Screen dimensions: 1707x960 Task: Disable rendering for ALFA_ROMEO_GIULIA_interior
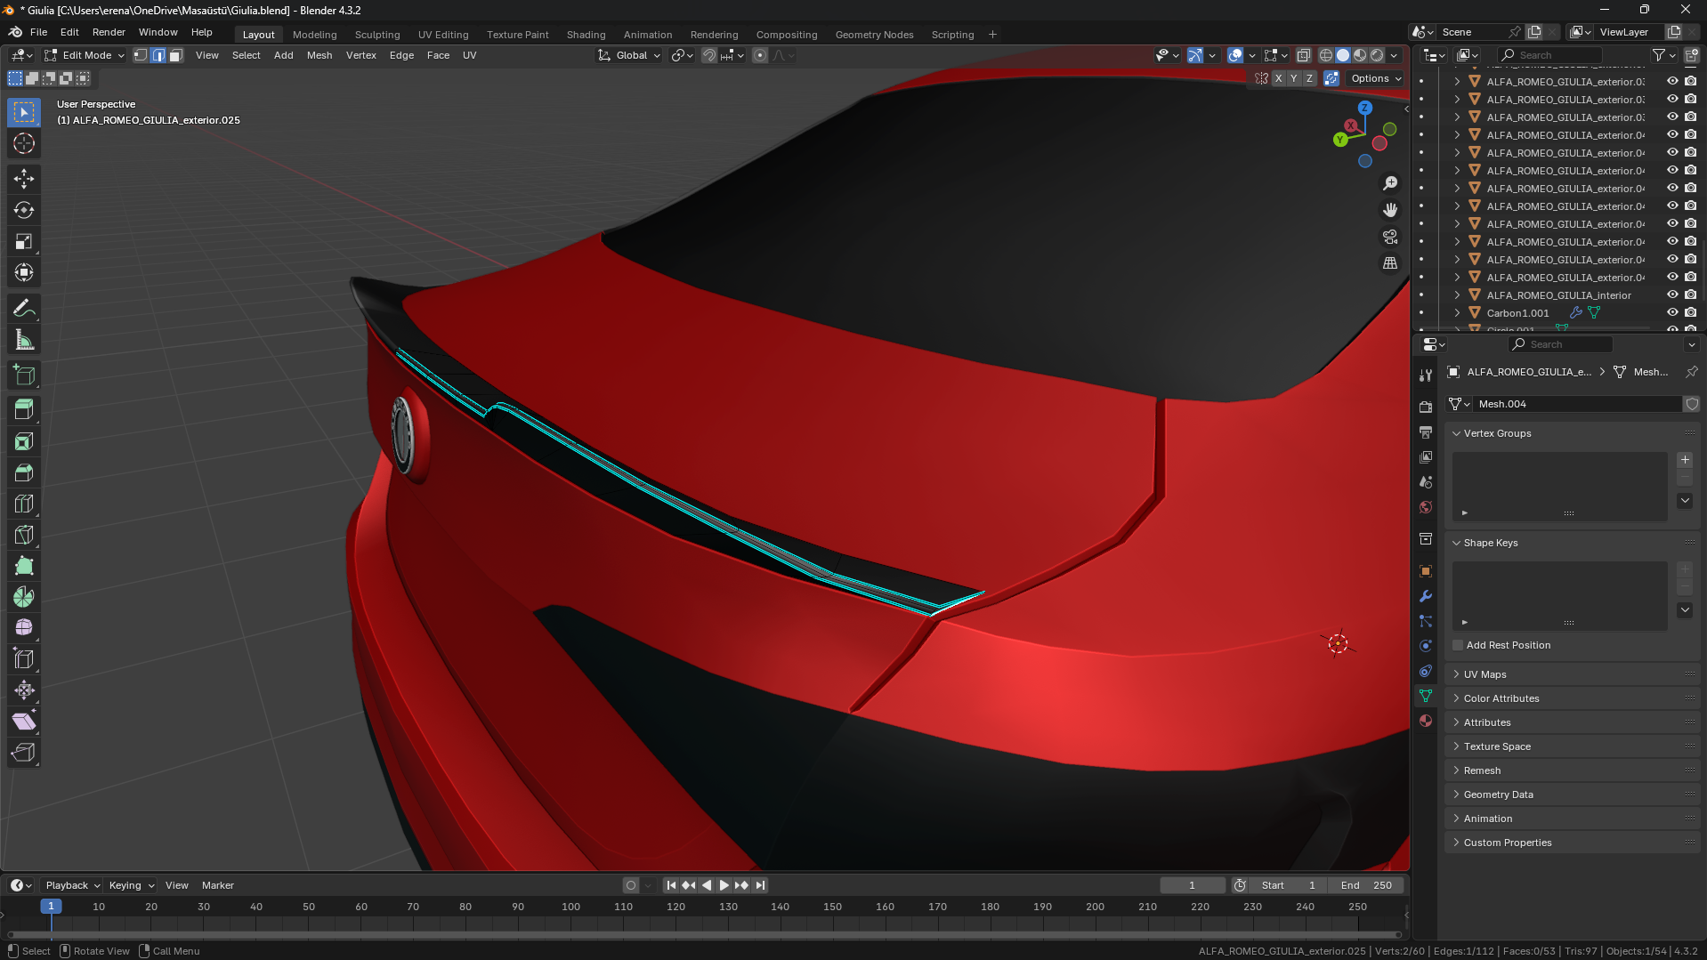[x=1690, y=295]
